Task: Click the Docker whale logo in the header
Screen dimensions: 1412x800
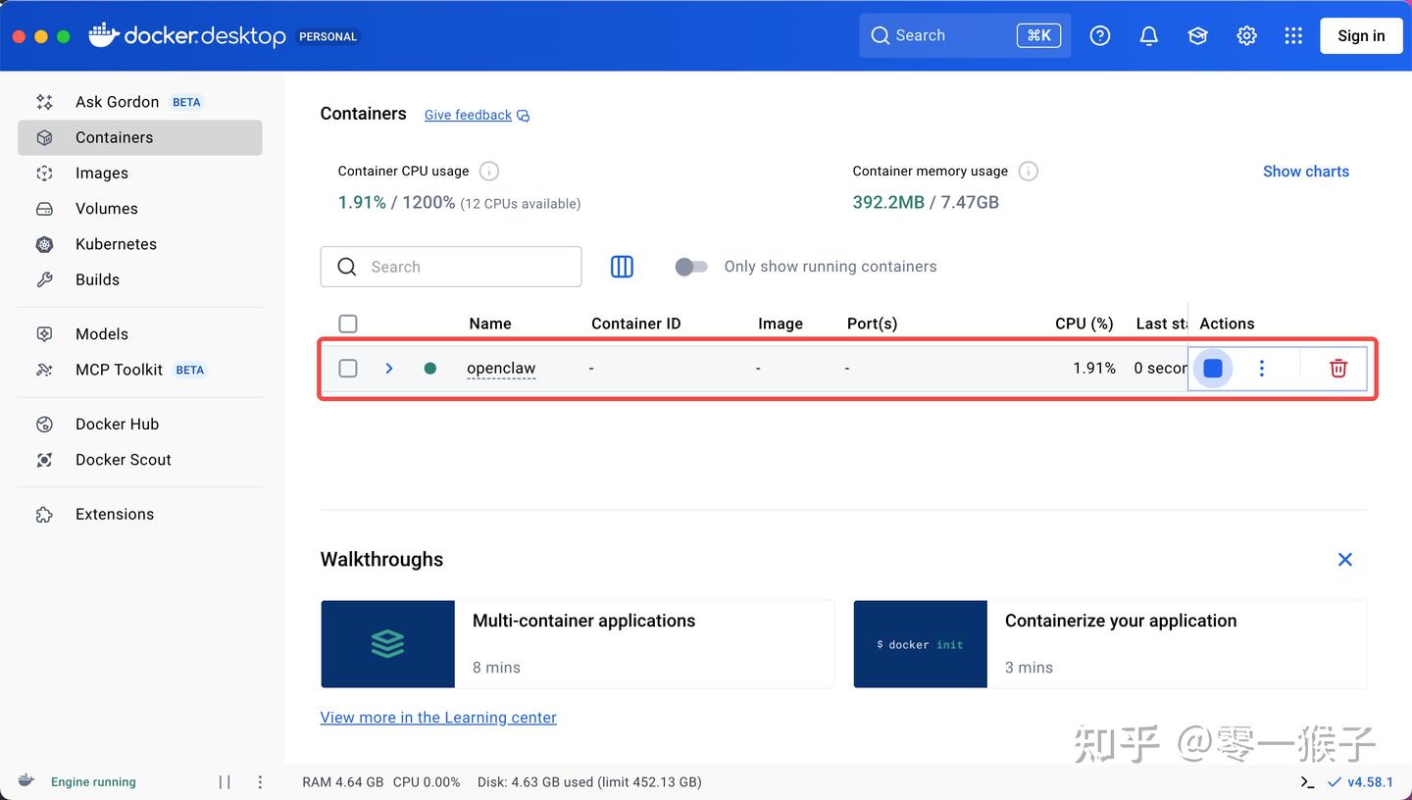Action: [x=102, y=35]
